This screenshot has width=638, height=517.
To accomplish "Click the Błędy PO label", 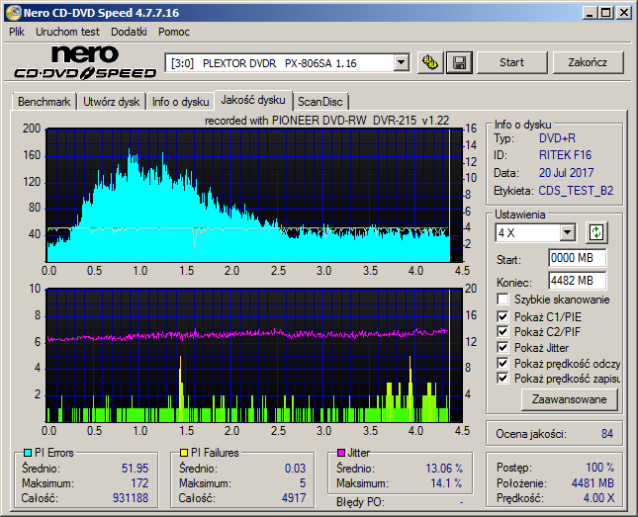I will 360,502.
